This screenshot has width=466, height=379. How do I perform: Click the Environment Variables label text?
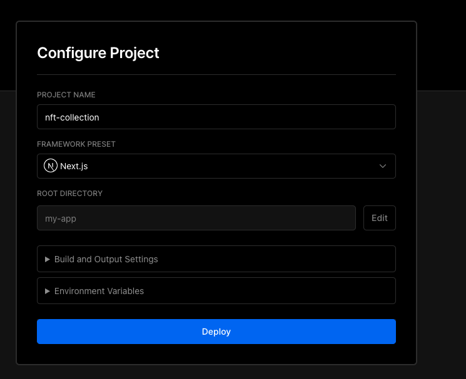pyautogui.click(x=99, y=291)
